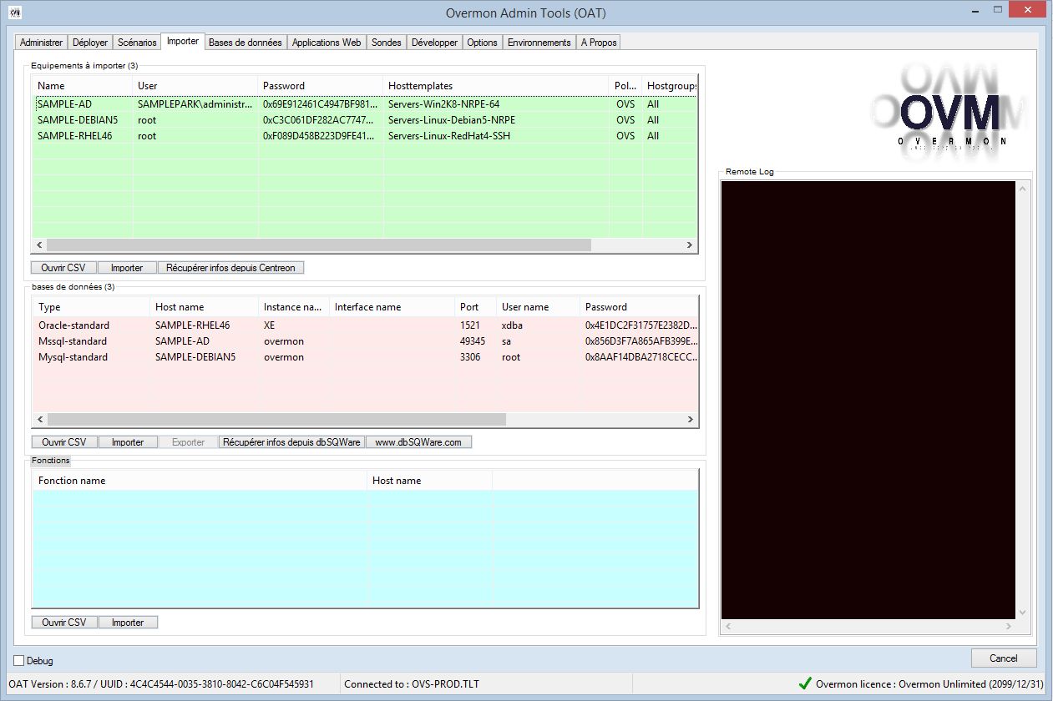Click the Remote Log scroll-up arrow
Image resolution: width=1053 pixels, height=701 pixels.
[x=1022, y=189]
